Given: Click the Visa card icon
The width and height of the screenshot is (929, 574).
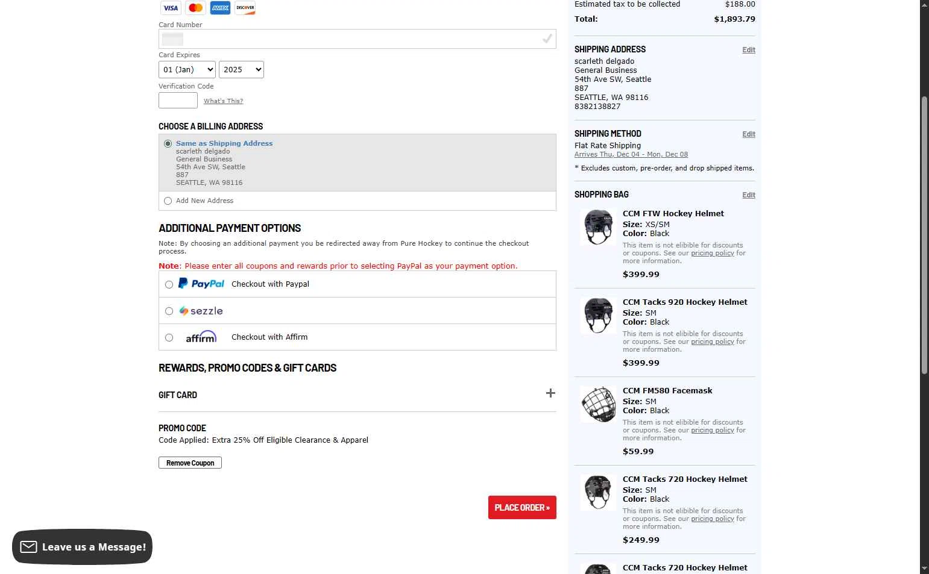Looking at the screenshot, I should tap(171, 8).
